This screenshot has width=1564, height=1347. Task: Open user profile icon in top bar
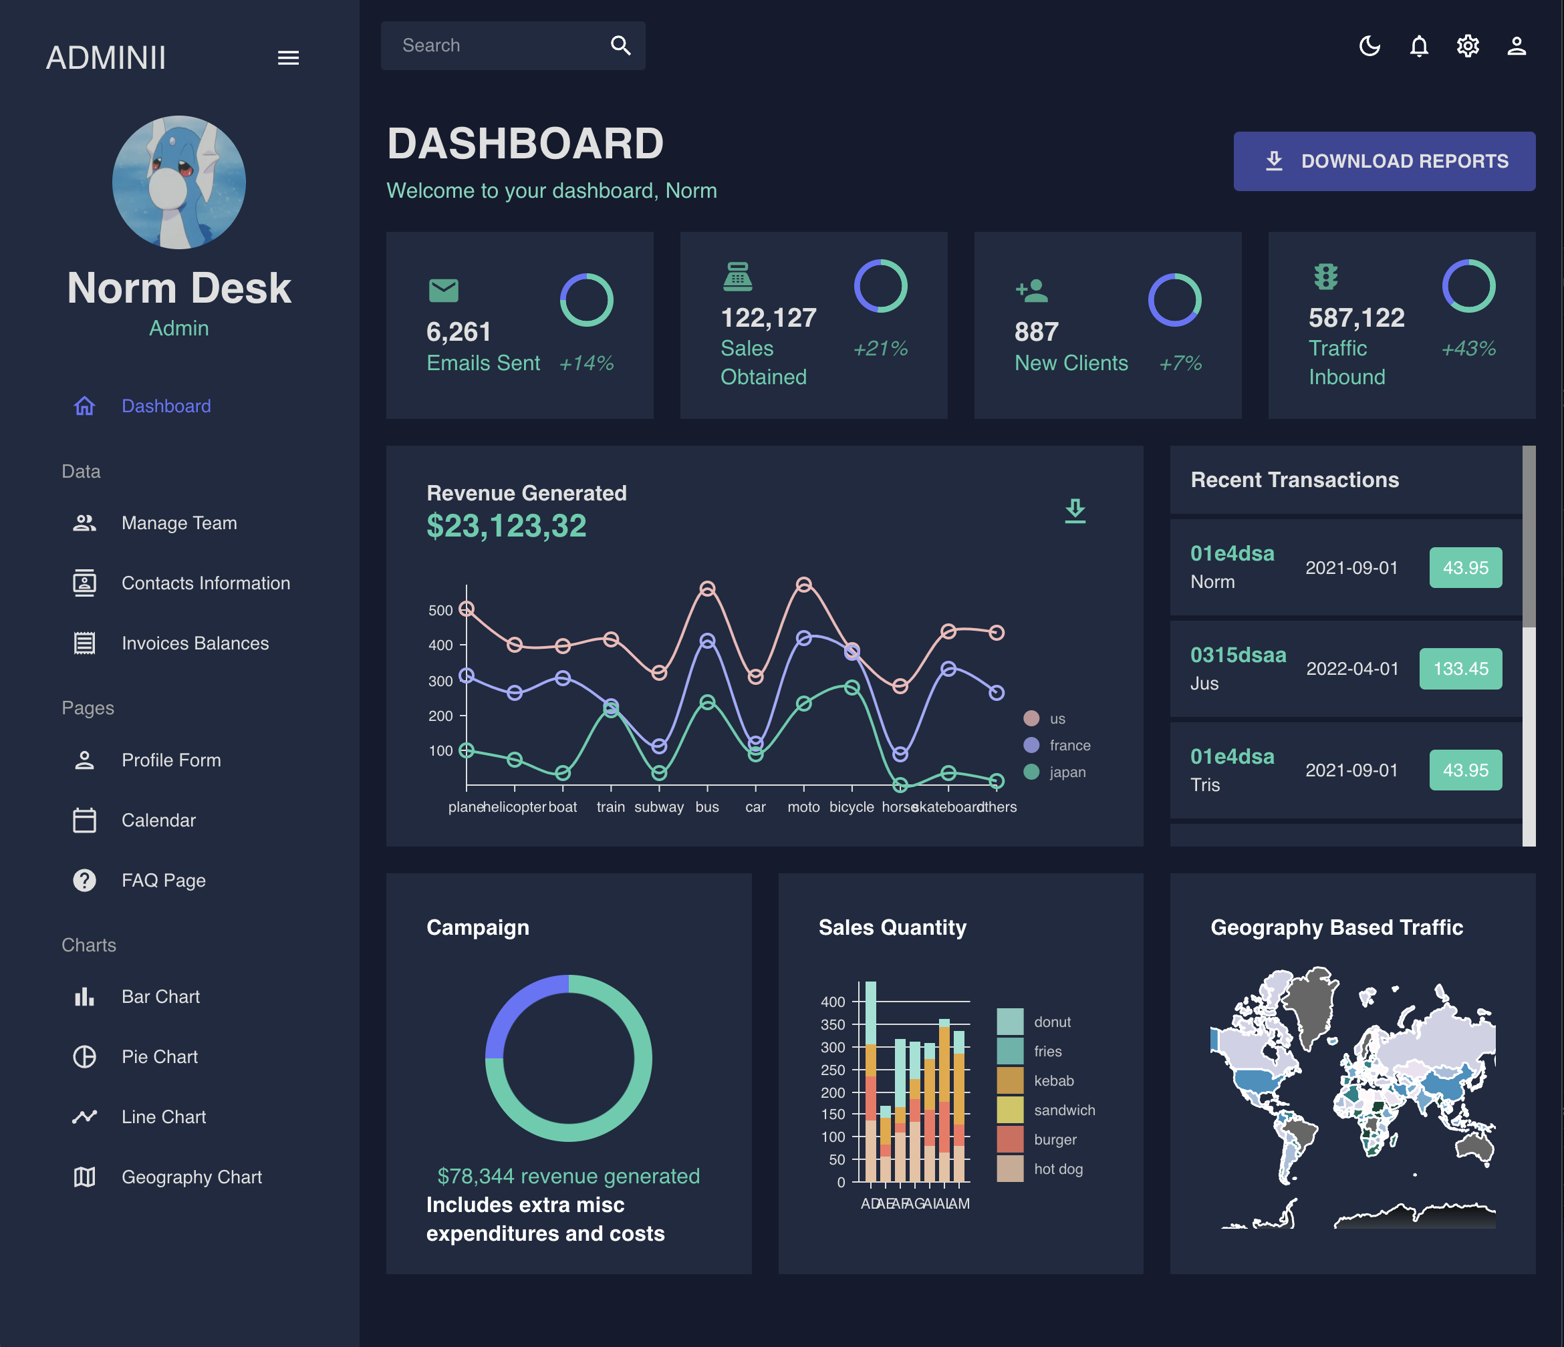(1517, 46)
